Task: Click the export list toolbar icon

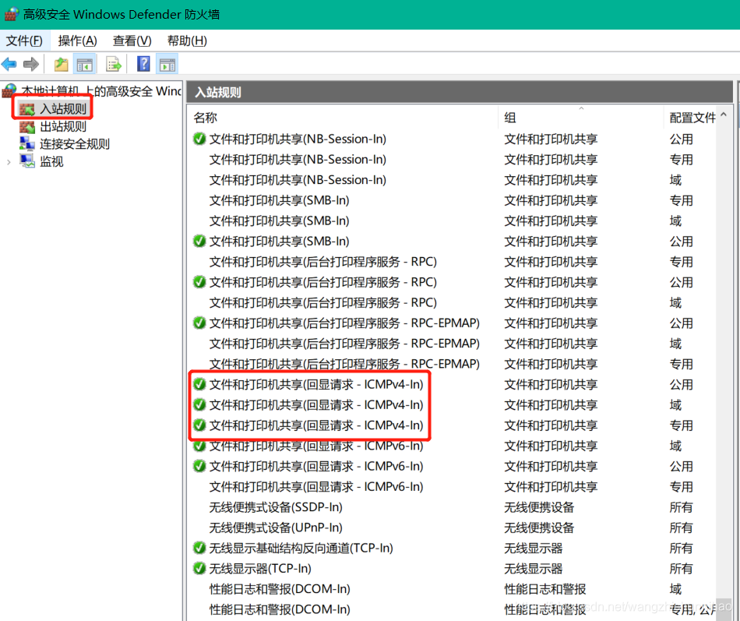Action: click(114, 64)
